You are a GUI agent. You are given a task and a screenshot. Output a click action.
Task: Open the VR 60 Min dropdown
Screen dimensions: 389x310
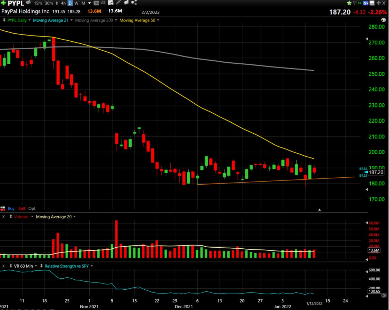pos(36,266)
